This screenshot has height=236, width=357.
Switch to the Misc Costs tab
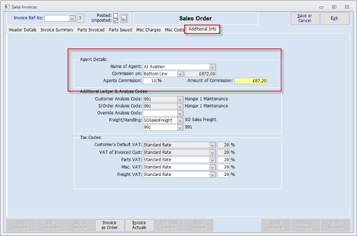point(174,30)
